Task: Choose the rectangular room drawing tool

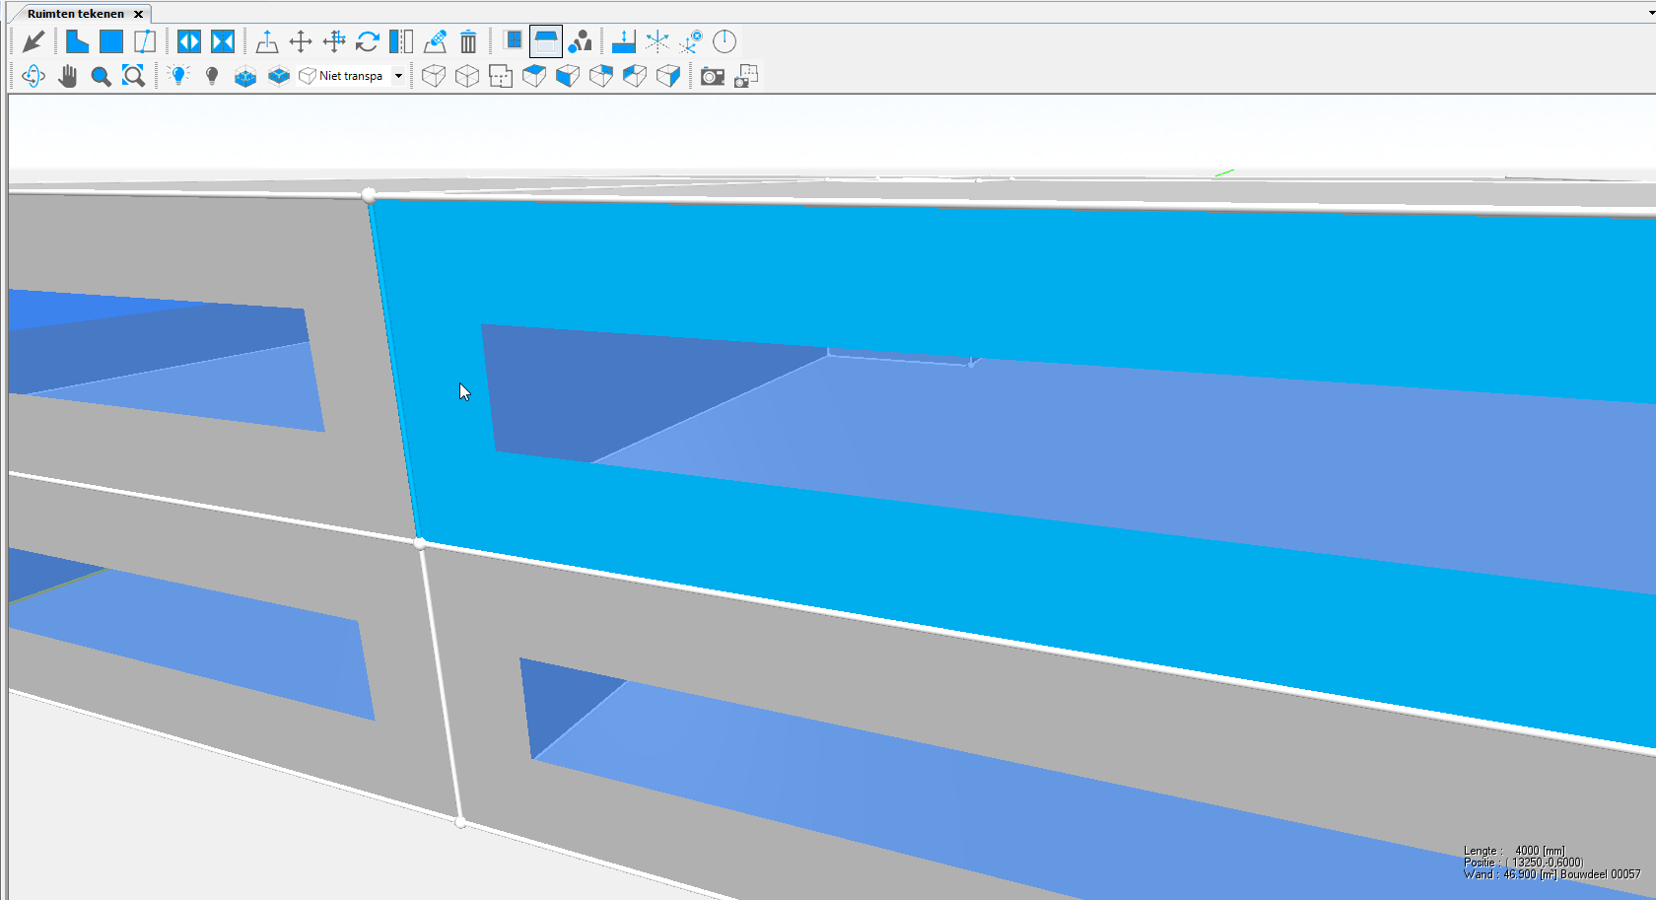Action: click(x=111, y=41)
